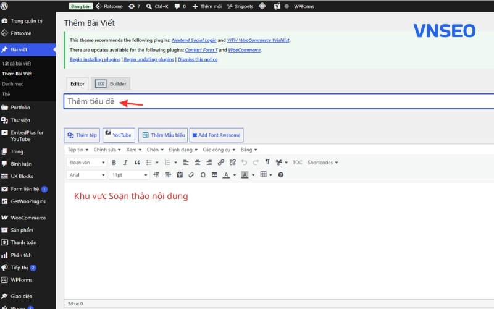Click the YouTube button above editor
This screenshot has width=494, height=309.
[119, 135]
